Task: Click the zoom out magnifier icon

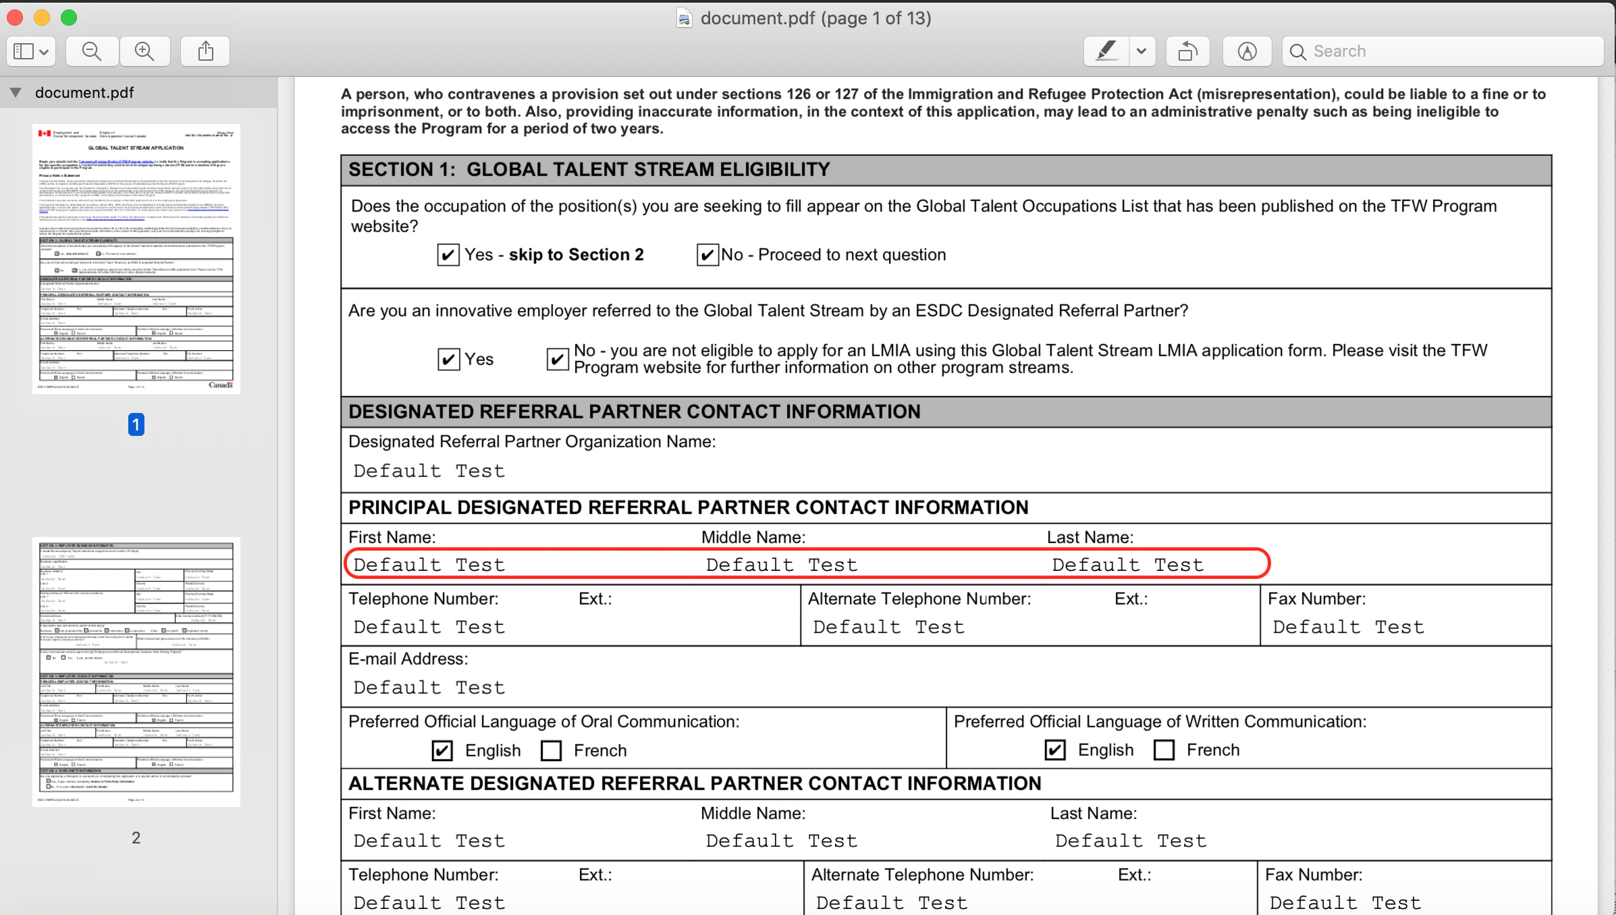Action: click(x=92, y=51)
